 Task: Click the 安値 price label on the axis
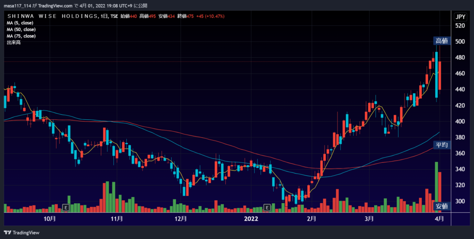[x=442, y=206]
